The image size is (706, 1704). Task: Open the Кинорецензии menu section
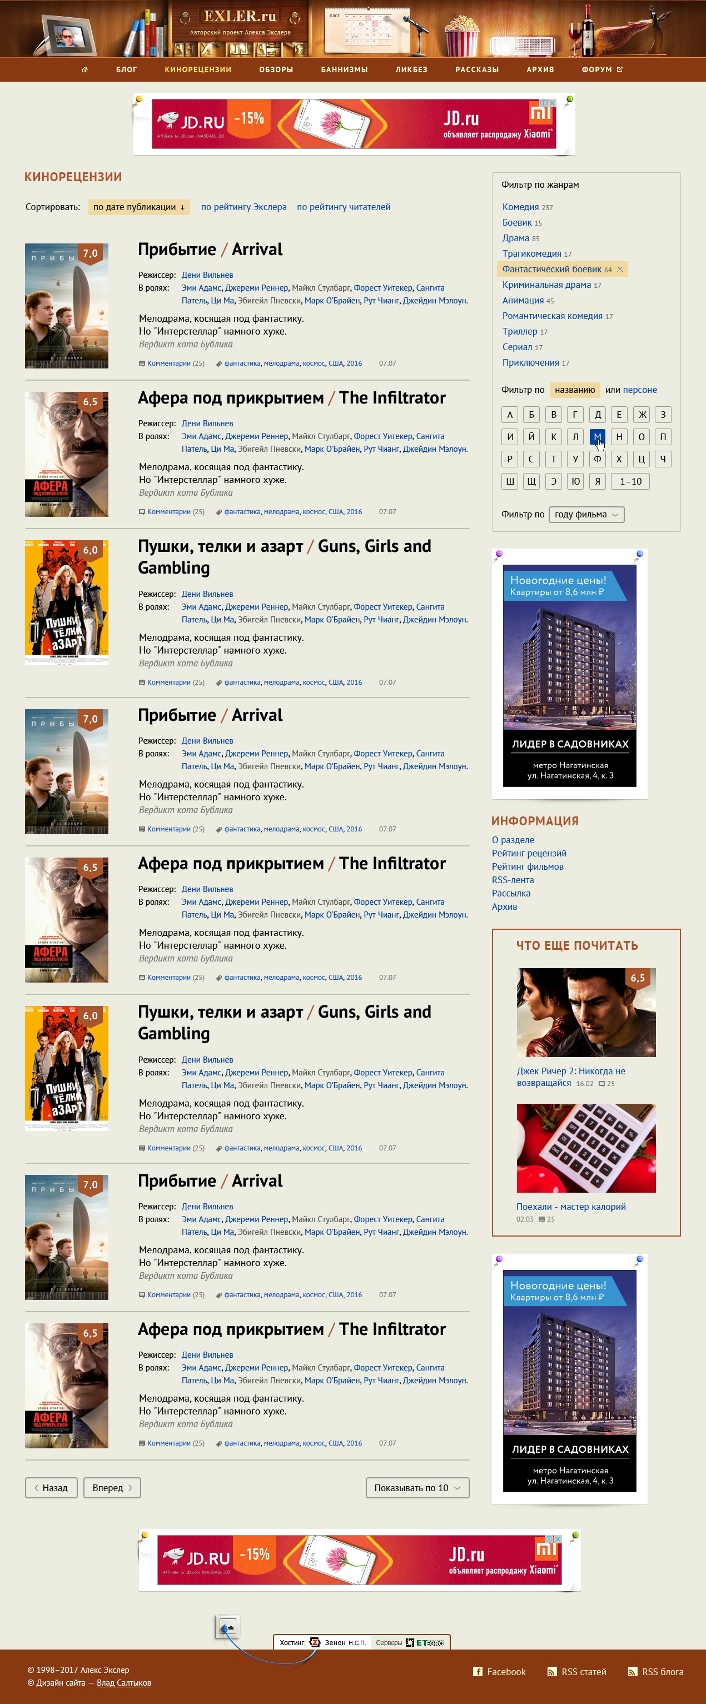pos(198,69)
